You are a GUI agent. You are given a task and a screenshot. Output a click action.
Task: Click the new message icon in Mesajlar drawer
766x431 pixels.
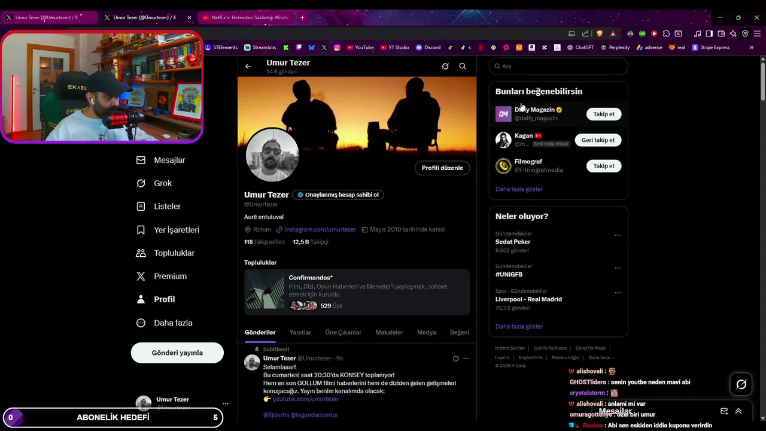click(724, 411)
